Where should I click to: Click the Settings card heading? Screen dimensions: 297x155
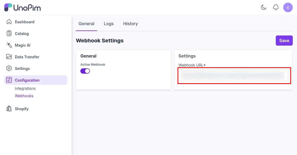click(x=187, y=56)
